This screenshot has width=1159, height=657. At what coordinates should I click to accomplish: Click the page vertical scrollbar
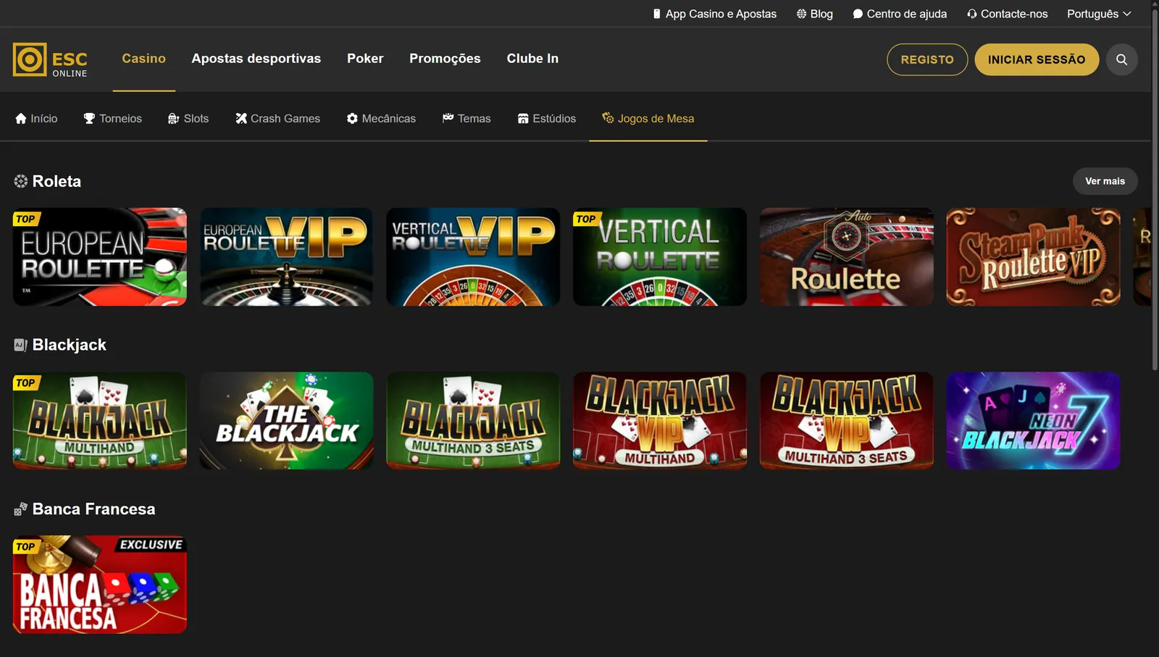tap(1155, 188)
